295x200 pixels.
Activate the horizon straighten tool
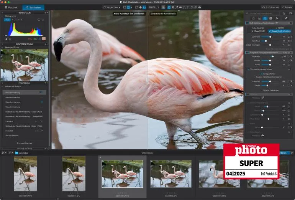click(180, 7)
